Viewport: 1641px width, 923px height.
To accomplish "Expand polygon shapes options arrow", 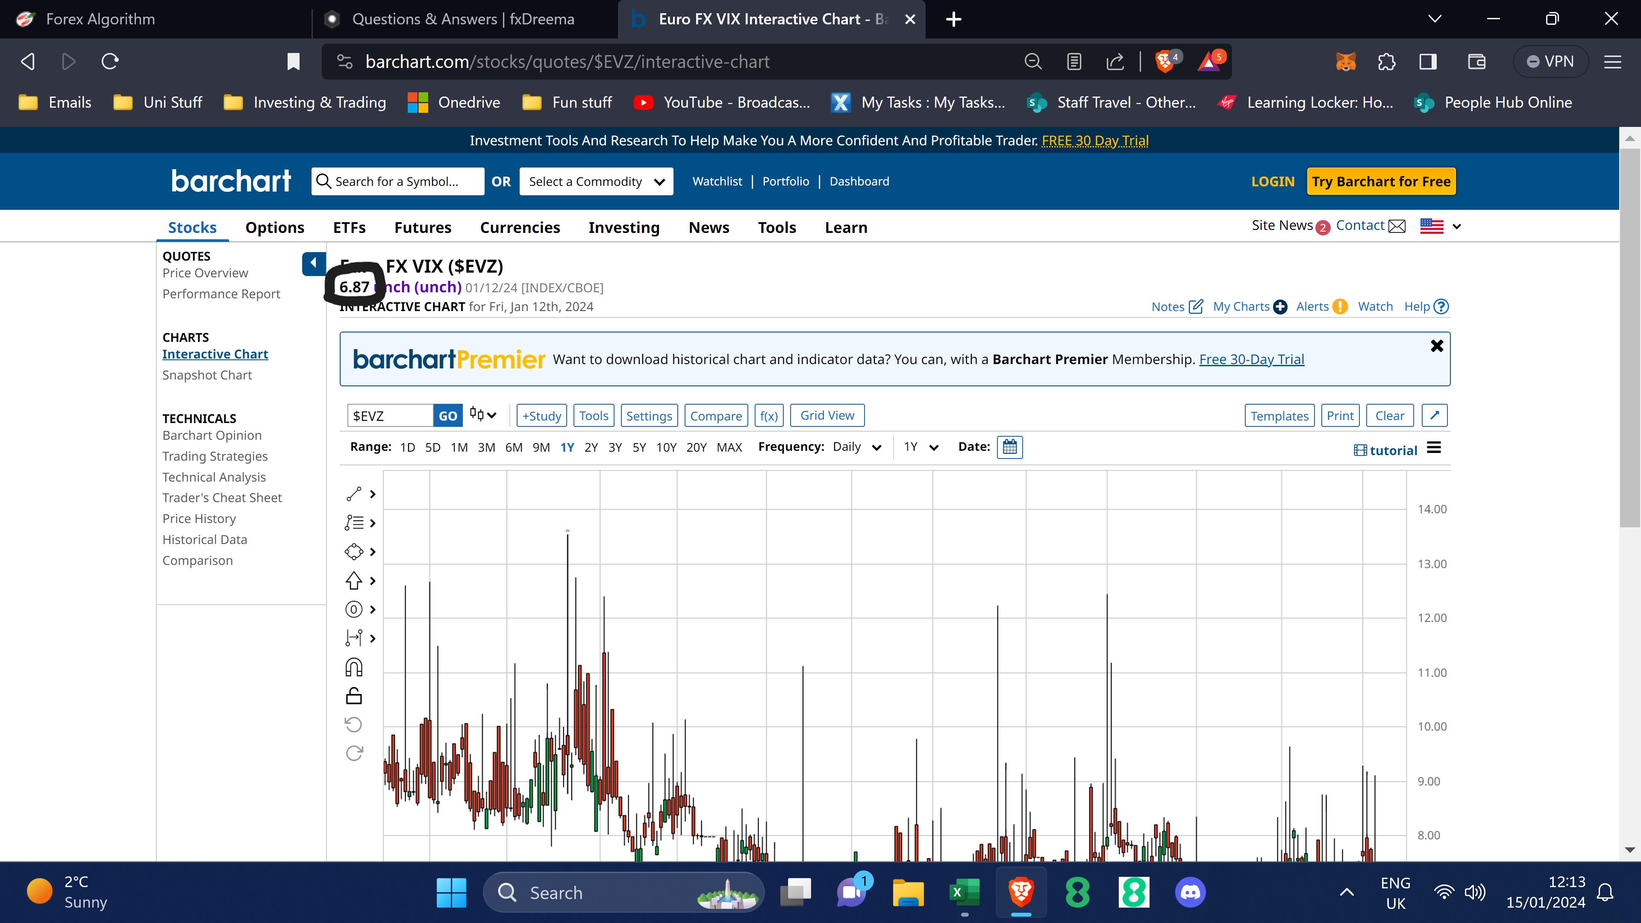I will coord(373,552).
